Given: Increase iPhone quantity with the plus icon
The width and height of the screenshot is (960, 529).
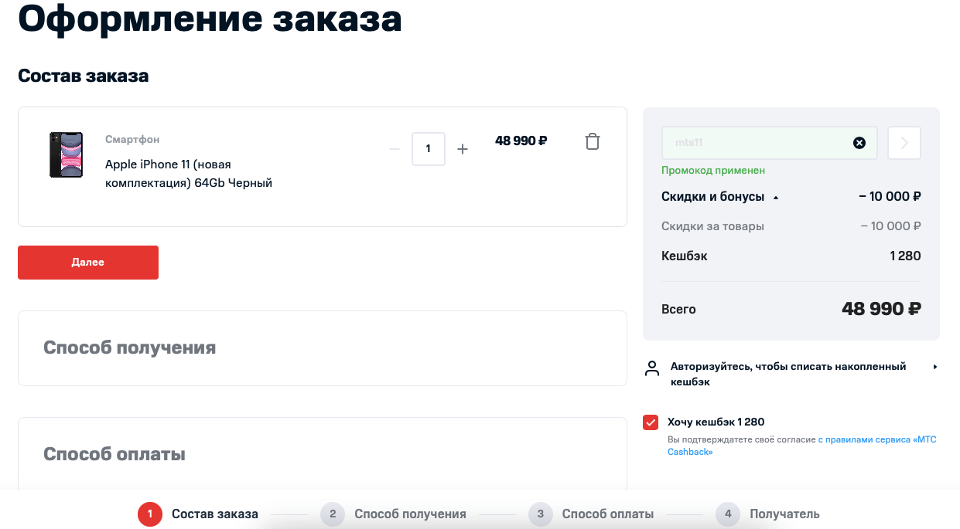Looking at the screenshot, I should pos(463,148).
